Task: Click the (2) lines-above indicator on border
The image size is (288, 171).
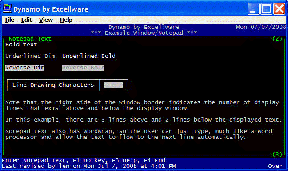Action: pos(277,39)
